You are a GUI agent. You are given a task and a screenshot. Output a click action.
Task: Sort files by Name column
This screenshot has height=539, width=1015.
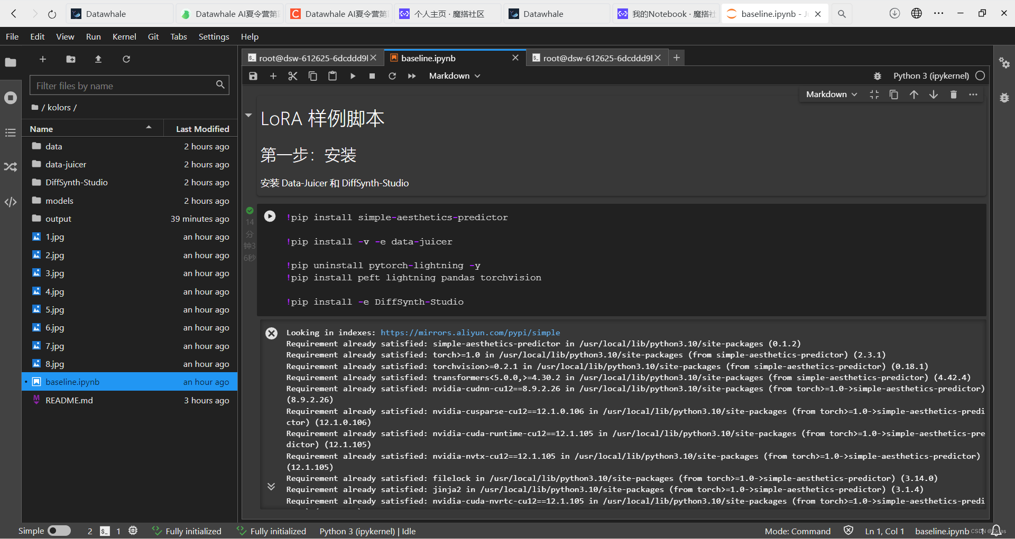coord(92,129)
